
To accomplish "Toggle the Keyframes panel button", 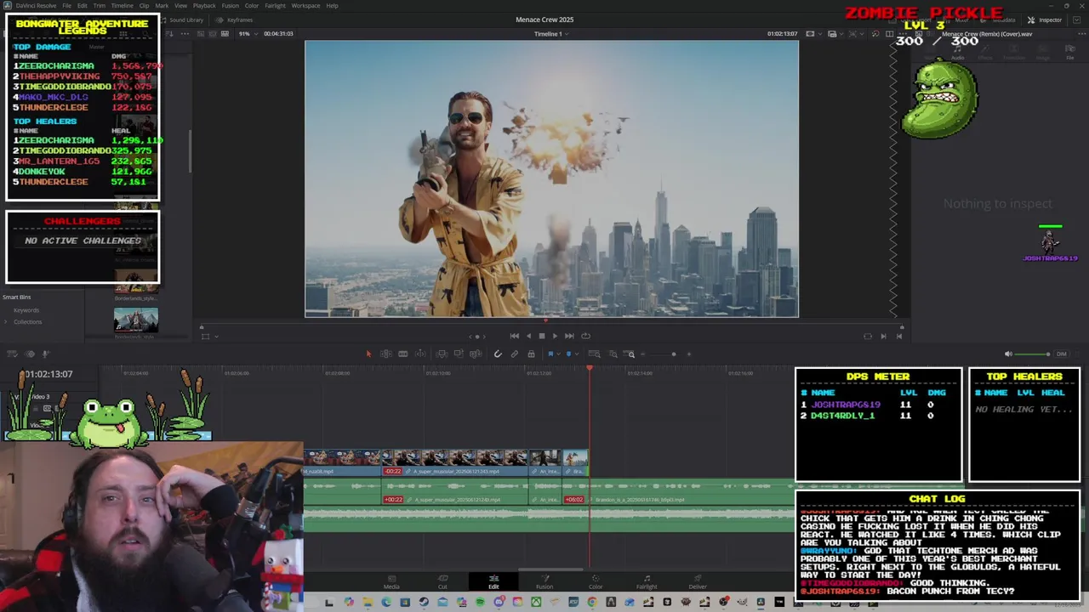I will (235, 20).
